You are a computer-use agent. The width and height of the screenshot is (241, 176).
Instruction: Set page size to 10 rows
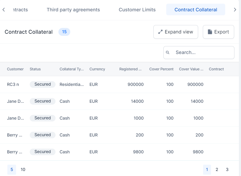tap(23, 170)
